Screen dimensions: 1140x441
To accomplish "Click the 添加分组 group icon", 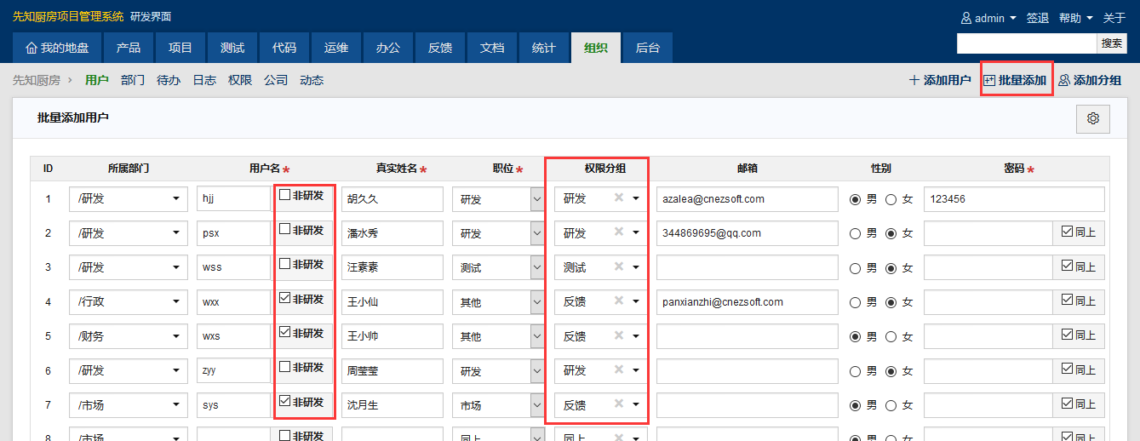I will click(x=1064, y=81).
